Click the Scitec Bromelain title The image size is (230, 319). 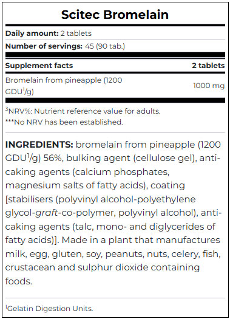tap(115, 15)
